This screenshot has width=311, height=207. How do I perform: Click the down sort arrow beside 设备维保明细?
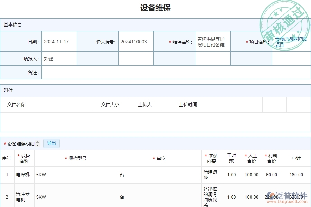37,145
